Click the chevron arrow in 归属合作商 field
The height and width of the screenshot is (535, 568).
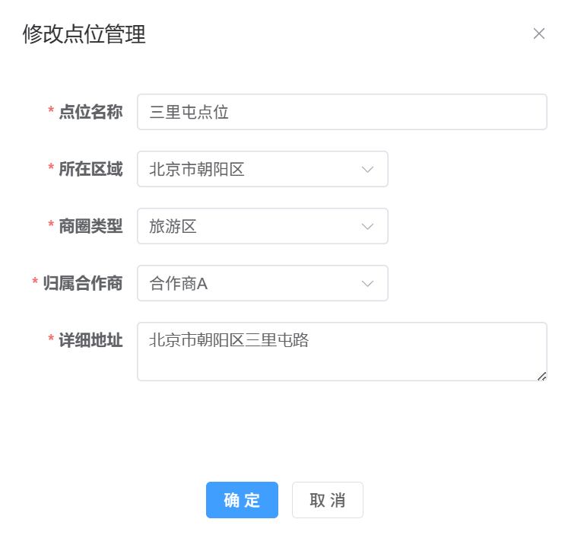pyautogui.click(x=368, y=283)
